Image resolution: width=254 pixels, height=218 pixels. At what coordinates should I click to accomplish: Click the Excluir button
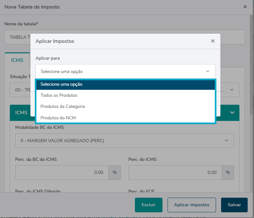149,205
